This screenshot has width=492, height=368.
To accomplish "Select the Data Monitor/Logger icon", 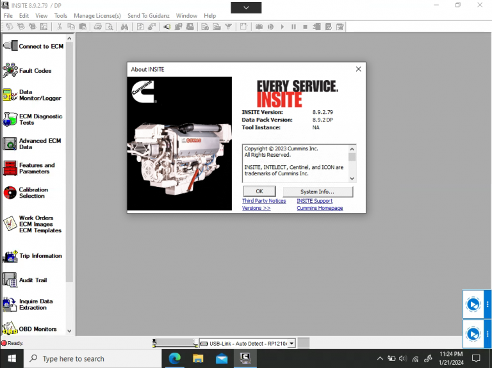I will pyautogui.click(x=9, y=95).
